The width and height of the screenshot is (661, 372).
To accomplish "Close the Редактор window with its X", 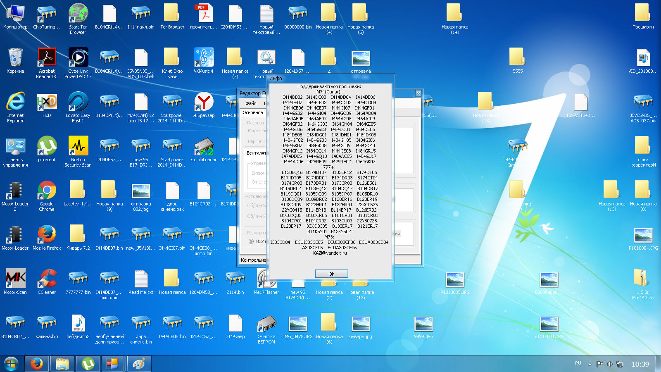I will (418, 93).
